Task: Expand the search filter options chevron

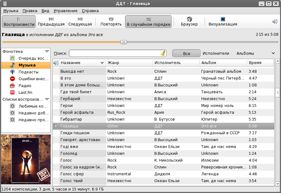Action: tap(273, 53)
